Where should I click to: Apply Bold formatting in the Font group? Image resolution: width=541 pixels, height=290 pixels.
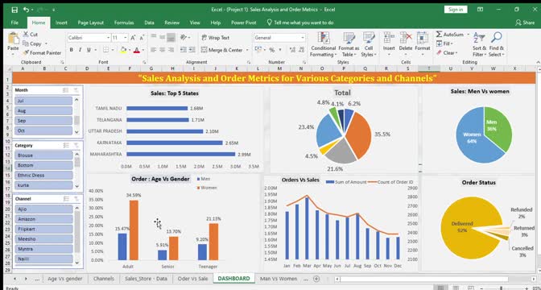click(x=71, y=50)
